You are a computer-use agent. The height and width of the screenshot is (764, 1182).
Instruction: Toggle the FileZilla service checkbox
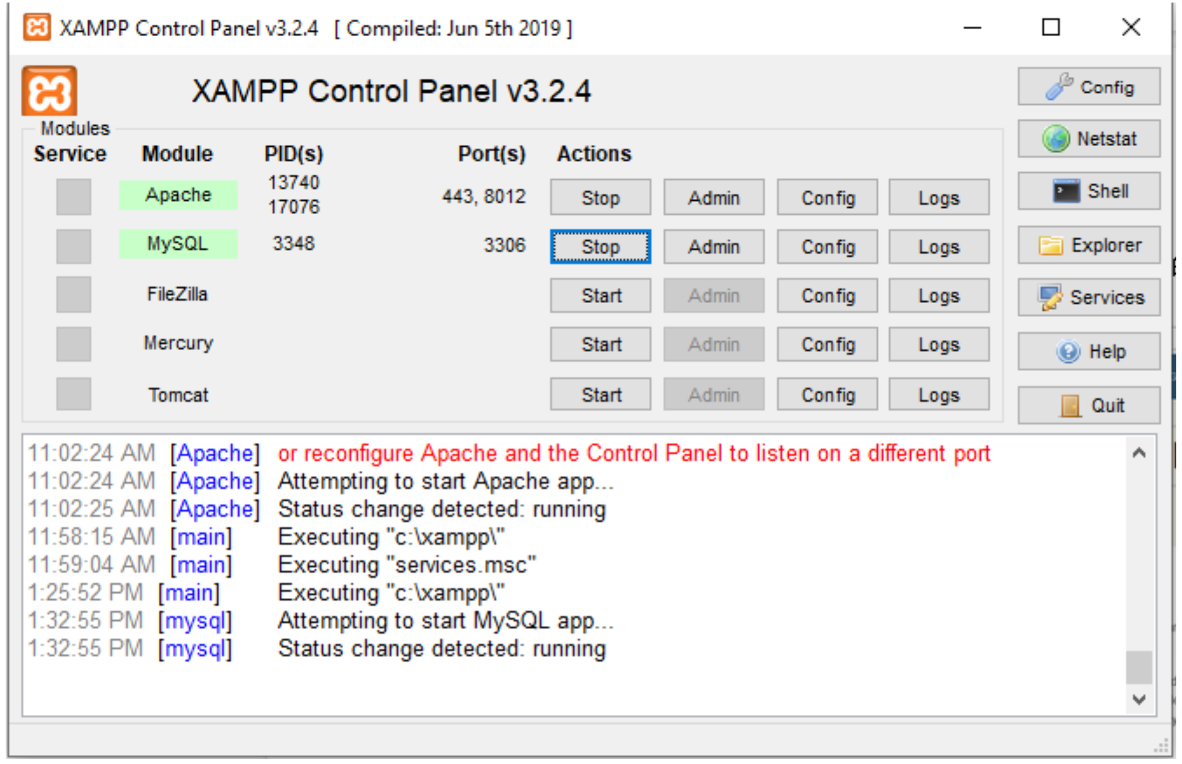click(74, 295)
